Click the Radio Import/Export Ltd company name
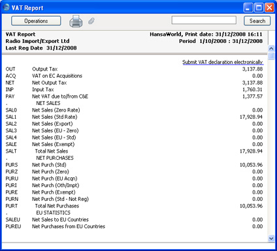Image resolution: width=277 pixels, height=251 pixels. [37, 41]
